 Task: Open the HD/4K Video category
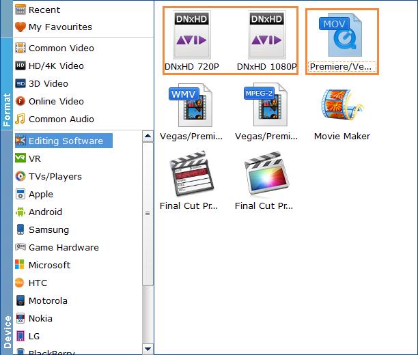pos(56,66)
